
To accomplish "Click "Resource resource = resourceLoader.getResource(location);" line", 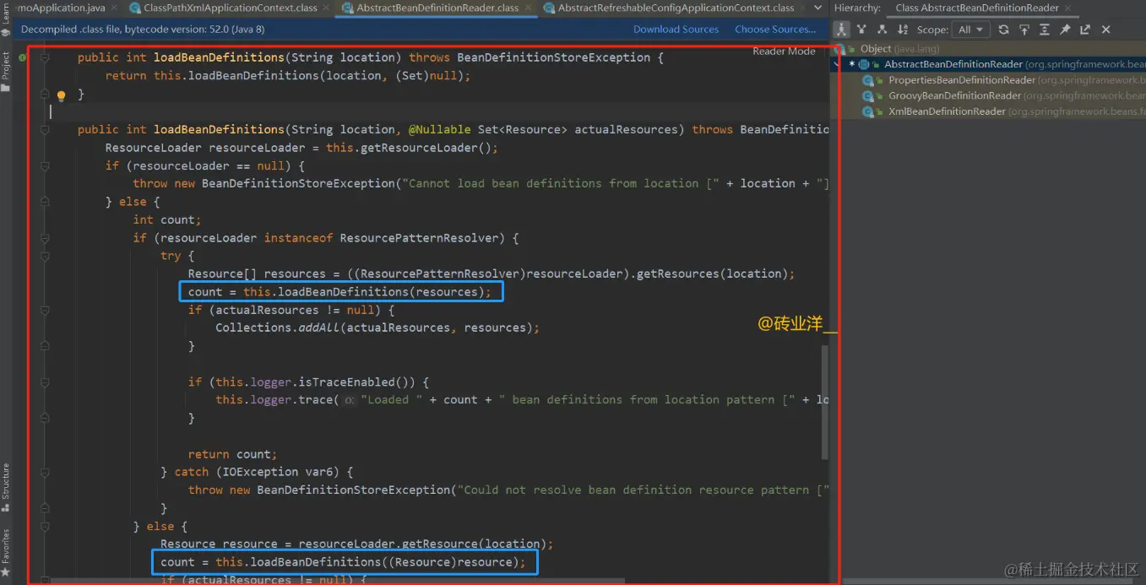I will click(x=356, y=544).
